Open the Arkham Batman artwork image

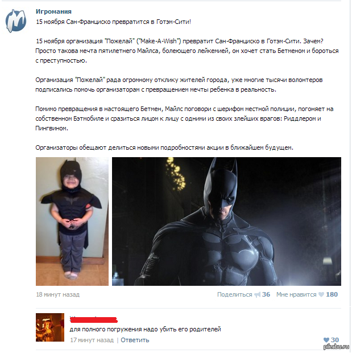[226, 221]
